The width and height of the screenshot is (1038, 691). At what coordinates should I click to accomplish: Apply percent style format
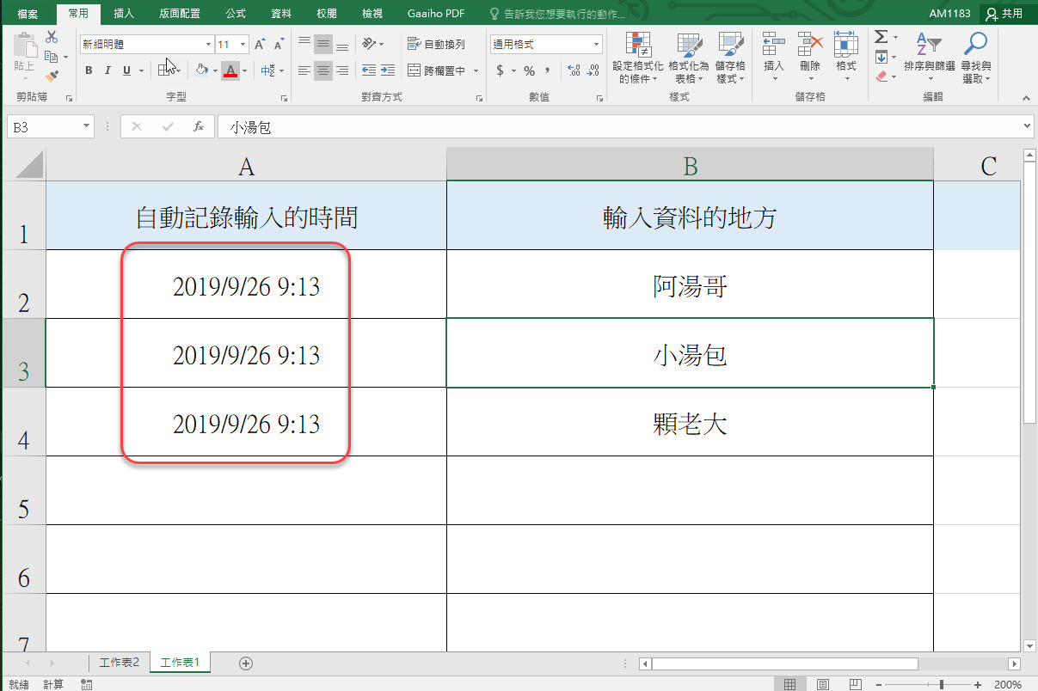tap(529, 70)
